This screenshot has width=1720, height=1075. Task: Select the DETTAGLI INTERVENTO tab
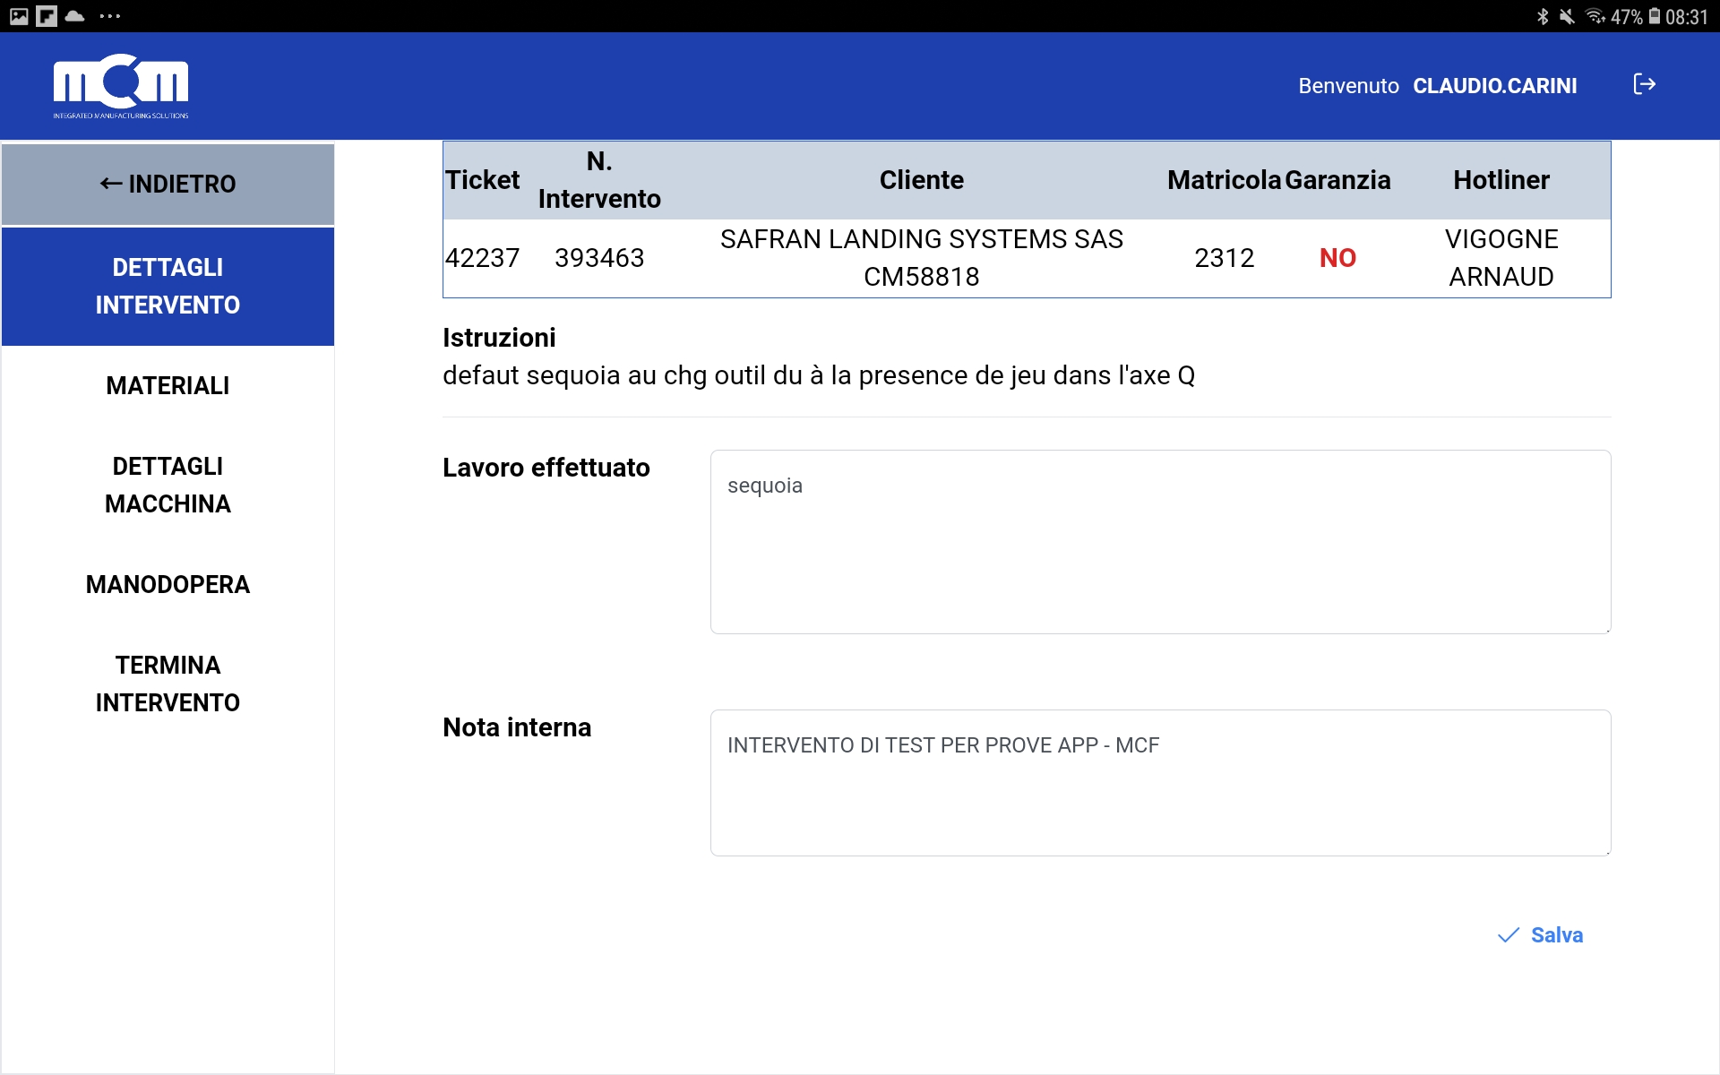[x=168, y=287]
